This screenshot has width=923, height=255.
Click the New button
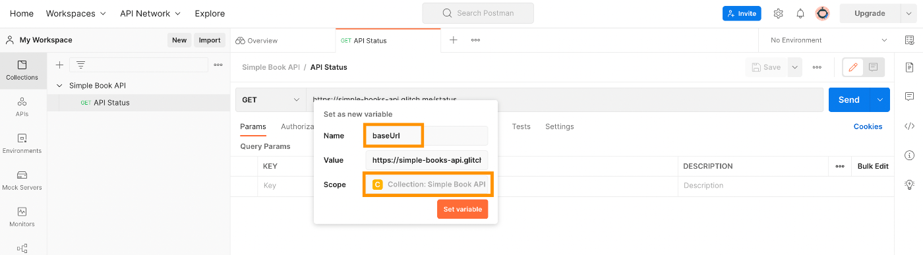point(179,40)
